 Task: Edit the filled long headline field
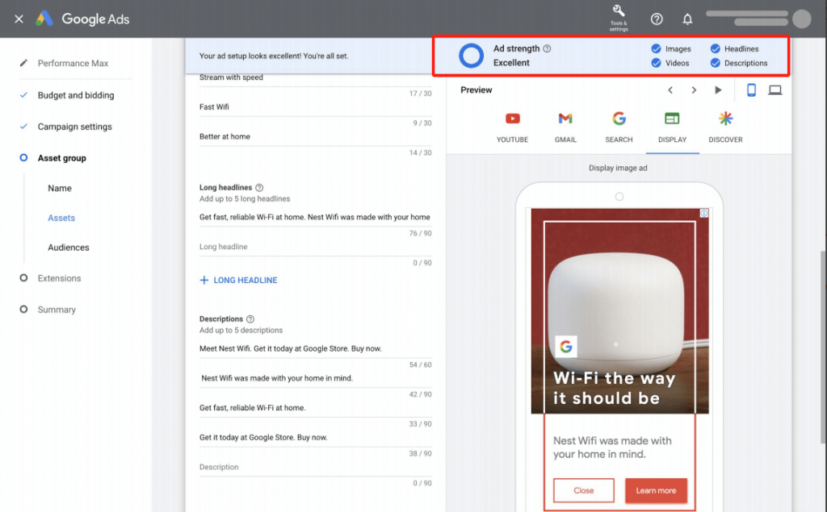pyautogui.click(x=316, y=218)
